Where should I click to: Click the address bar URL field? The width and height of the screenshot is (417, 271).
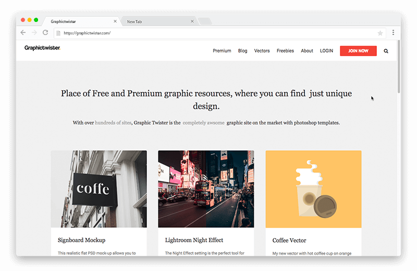point(208,33)
